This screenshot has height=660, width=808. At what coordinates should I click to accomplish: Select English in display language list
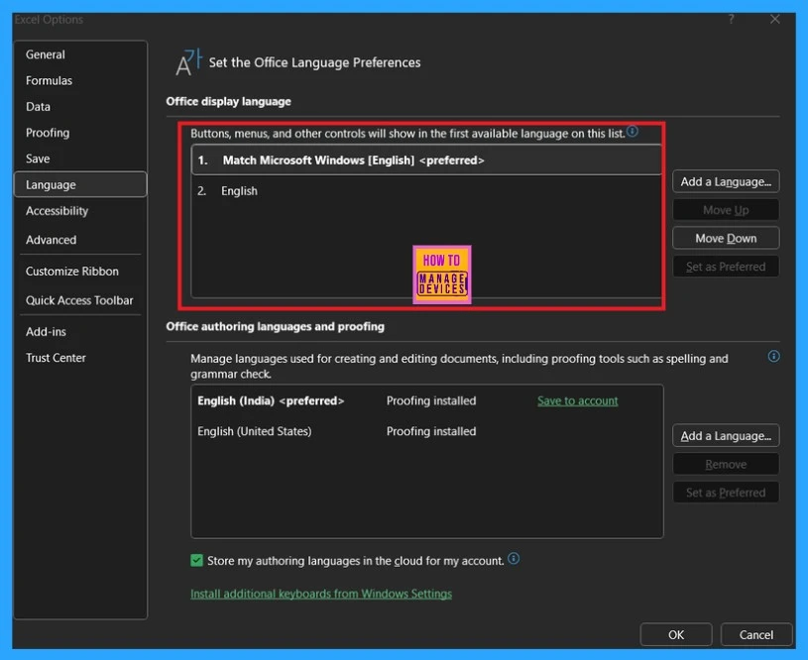pos(426,191)
